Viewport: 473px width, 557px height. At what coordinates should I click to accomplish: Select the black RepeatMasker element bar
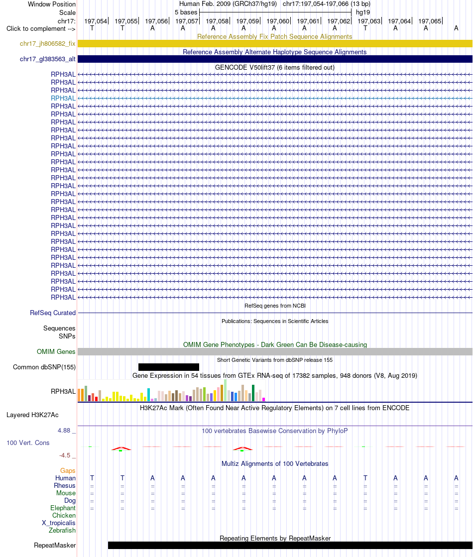point(290,545)
